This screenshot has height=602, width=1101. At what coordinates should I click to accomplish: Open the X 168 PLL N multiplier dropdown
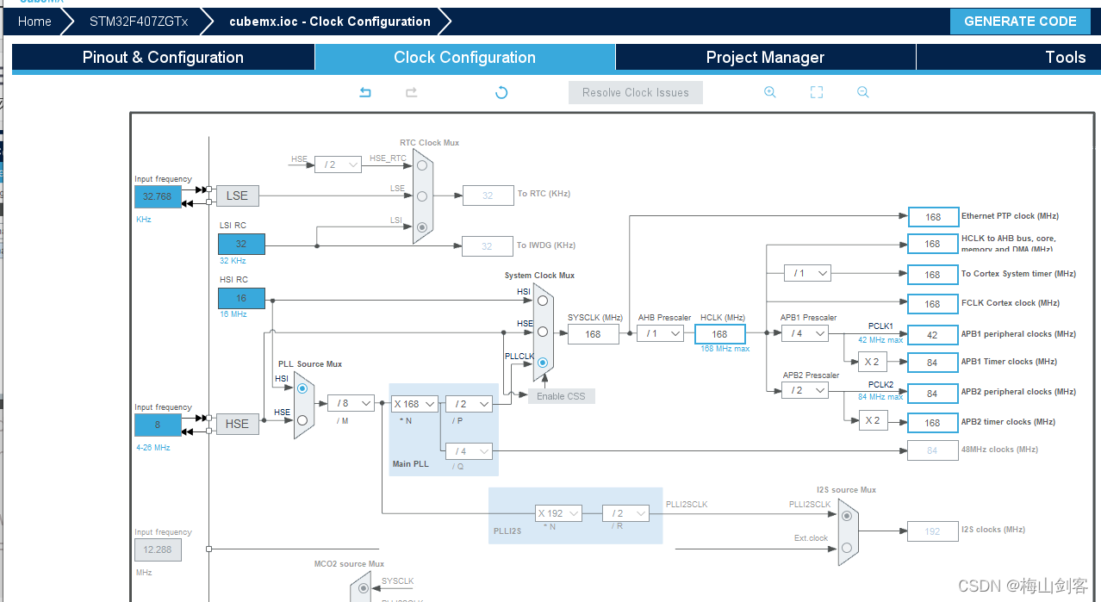[414, 403]
